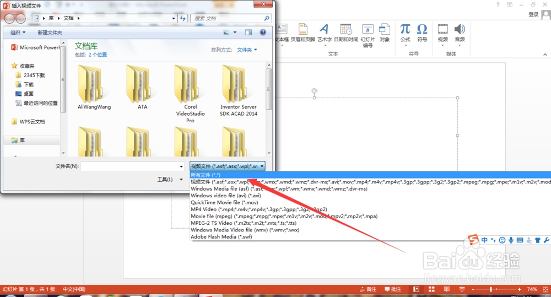Viewport: 551px width, 297px height.
Task: Click 新建文件夹 button
Action: [x=50, y=33]
